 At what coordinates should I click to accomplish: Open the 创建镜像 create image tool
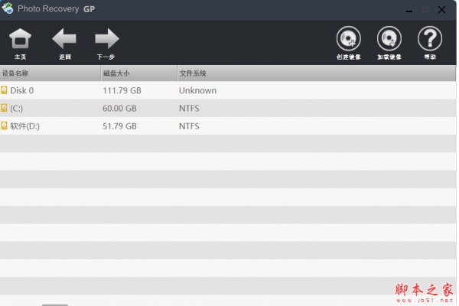click(x=348, y=39)
